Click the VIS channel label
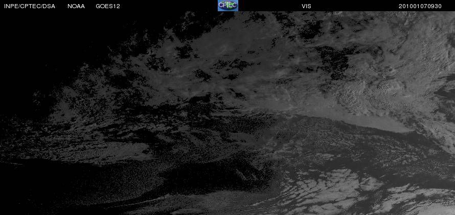Screen dimensions: 455x215 click(306, 6)
